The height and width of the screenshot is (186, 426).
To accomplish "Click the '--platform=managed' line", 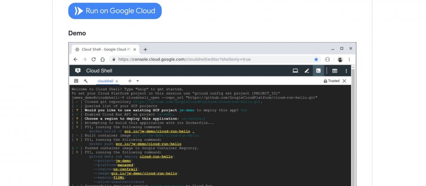I will 114,165.
